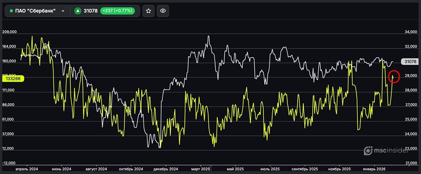Select the август 2024 time axis label
Viewport: 421px width, 174px height.
[x=96, y=169]
